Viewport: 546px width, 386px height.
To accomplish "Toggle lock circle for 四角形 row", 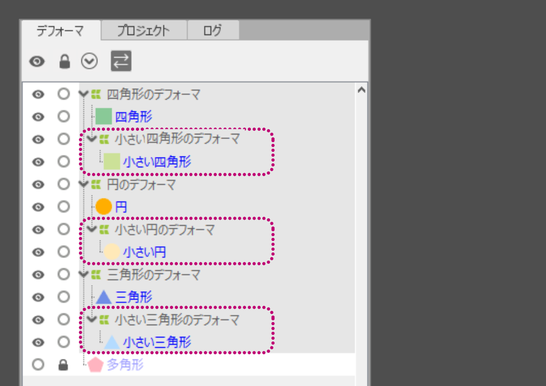I will tap(64, 116).
